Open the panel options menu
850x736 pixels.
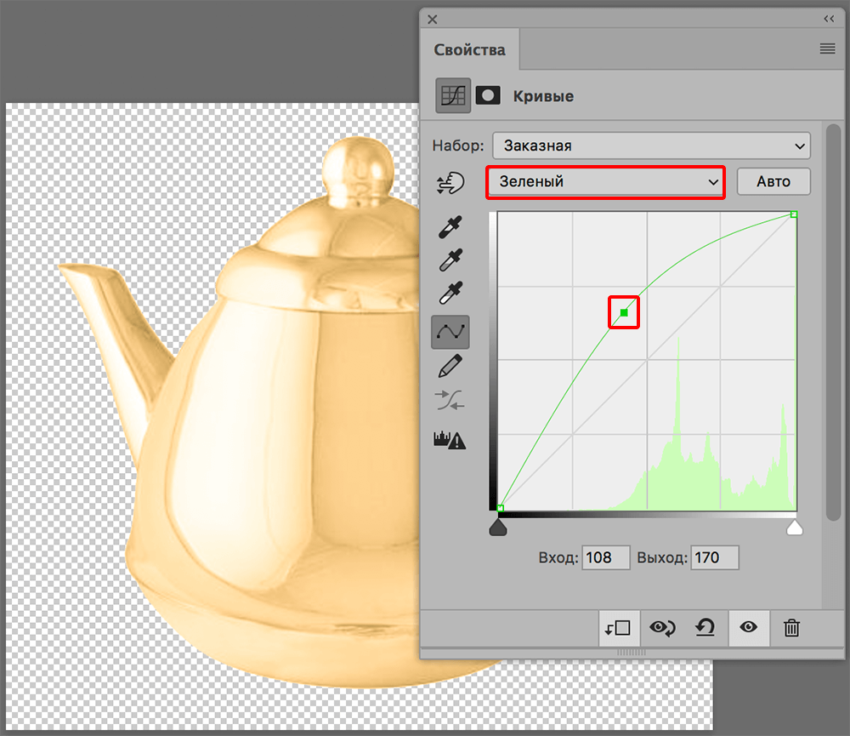(827, 49)
